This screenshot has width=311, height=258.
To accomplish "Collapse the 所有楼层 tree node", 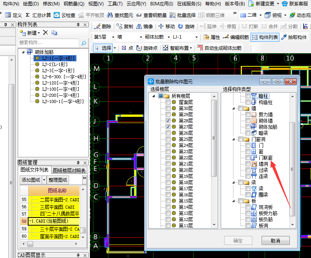I will pyautogui.click(x=154, y=96).
